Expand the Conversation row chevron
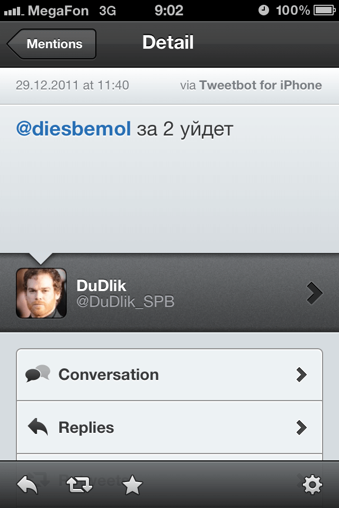The height and width of the screenshot is (508, 339). (301, 375)
